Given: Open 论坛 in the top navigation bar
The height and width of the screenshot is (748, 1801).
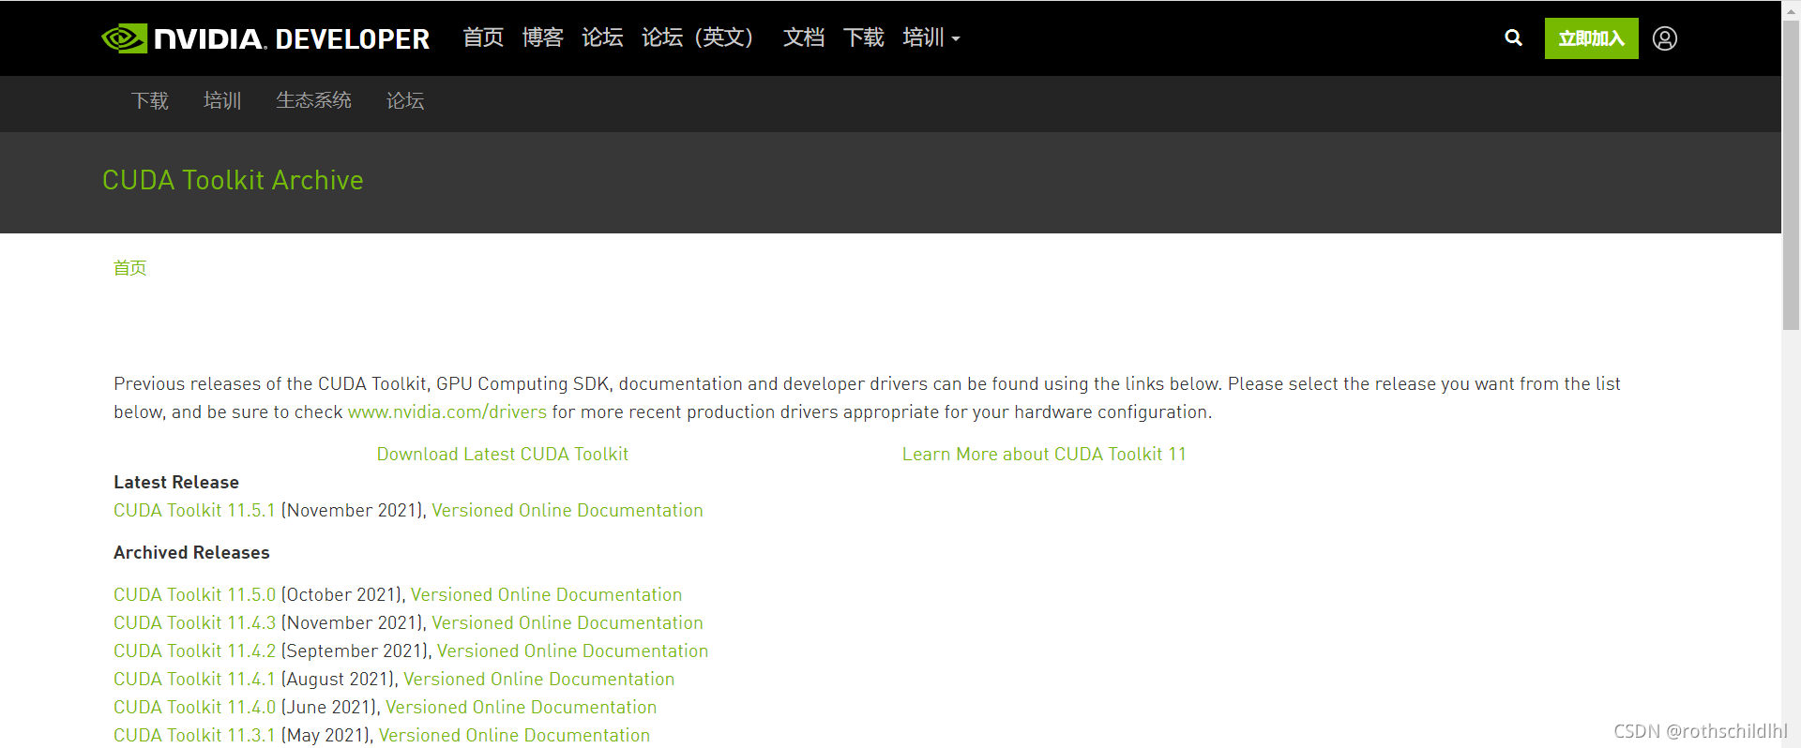Looking at the screenshot, I should 602,37.
